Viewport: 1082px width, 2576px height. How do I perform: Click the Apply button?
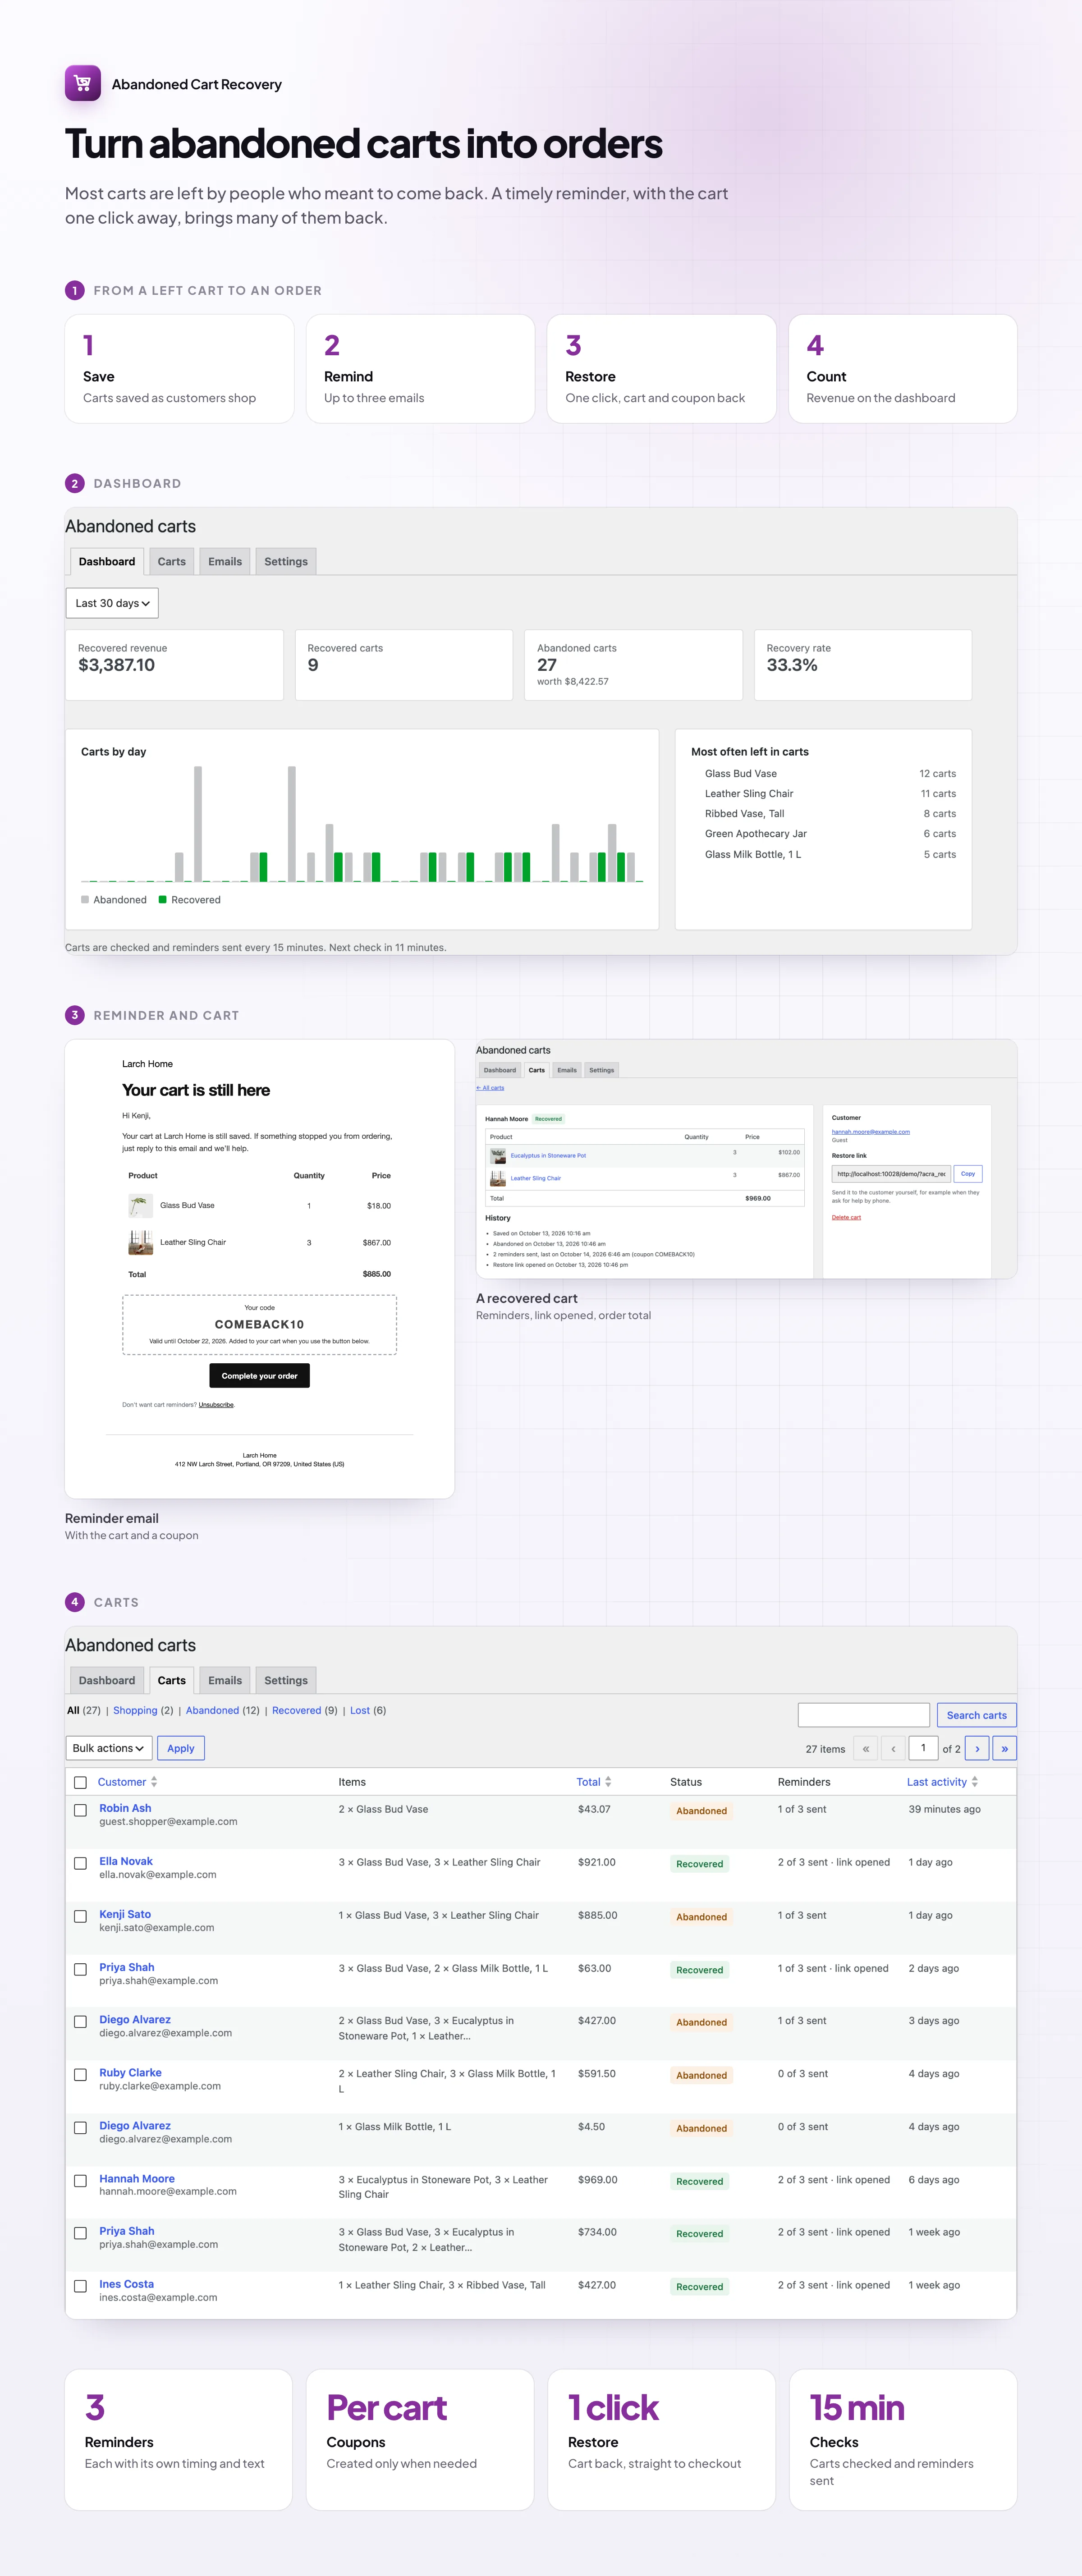181,1748
